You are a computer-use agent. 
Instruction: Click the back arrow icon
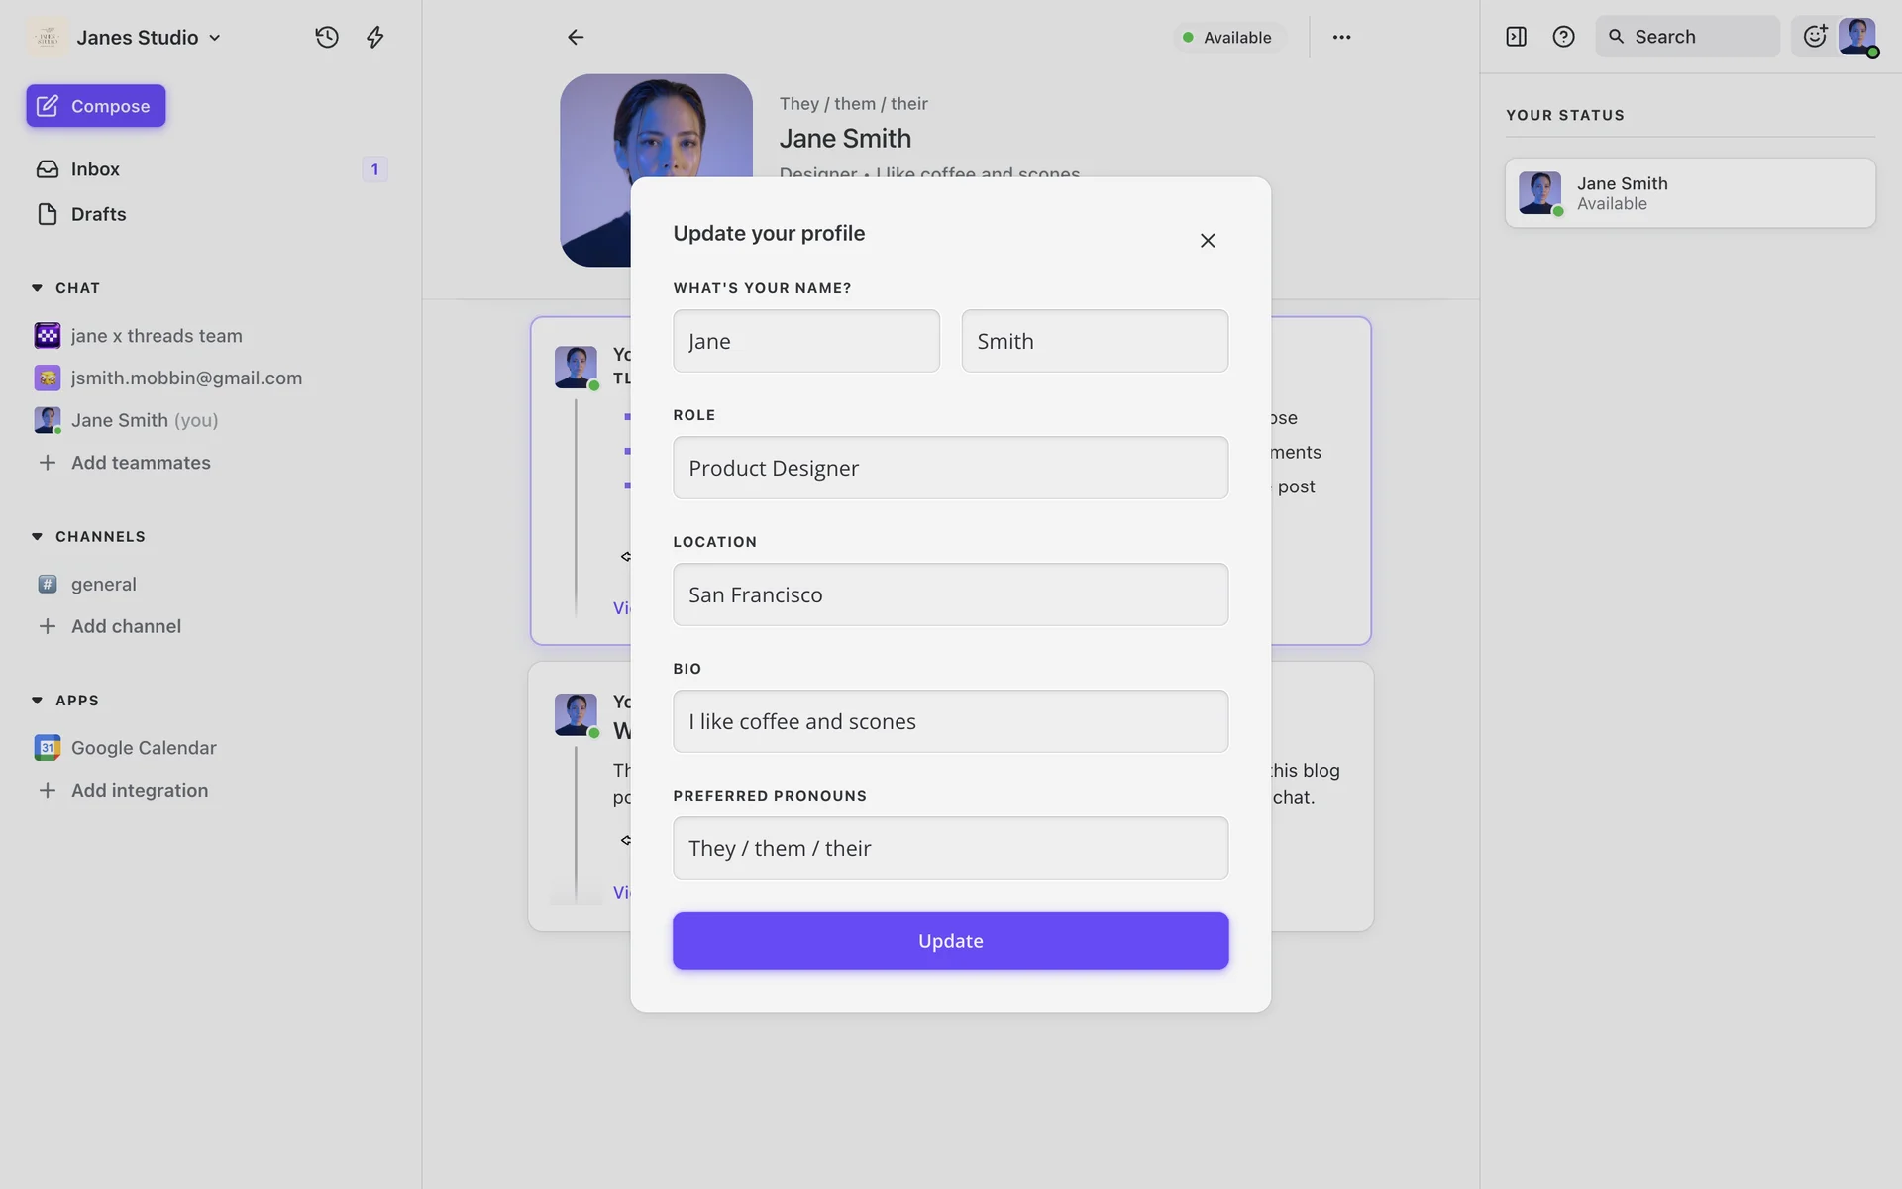[576, 37]
